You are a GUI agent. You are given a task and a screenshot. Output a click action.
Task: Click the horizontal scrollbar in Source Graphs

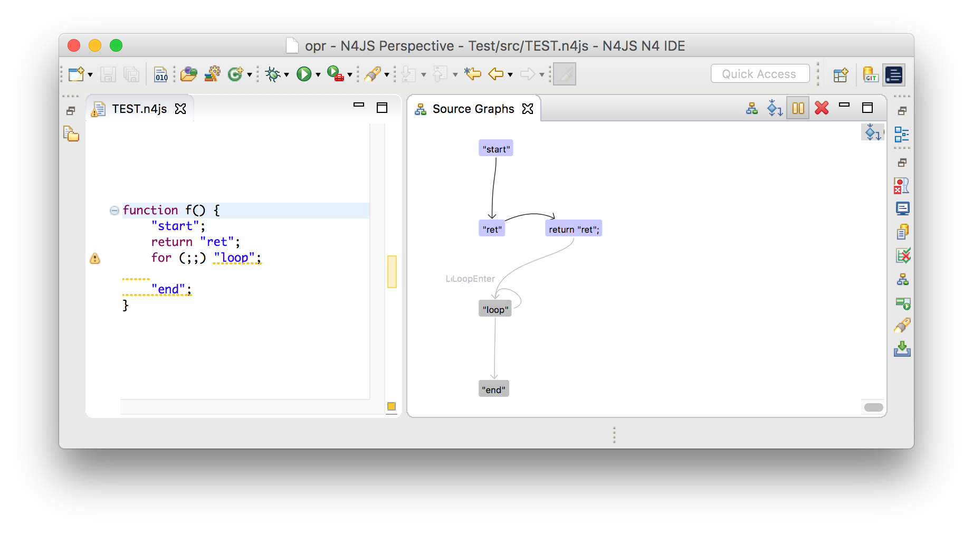(874, 407)
